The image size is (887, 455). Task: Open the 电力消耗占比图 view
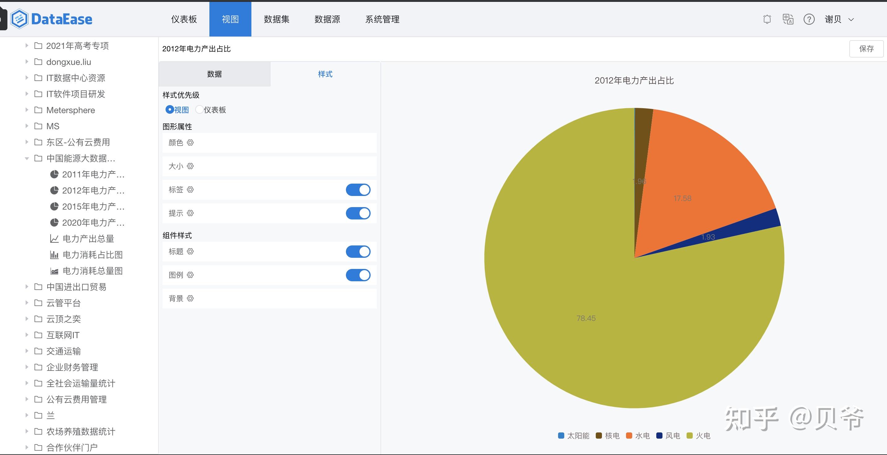93,255
